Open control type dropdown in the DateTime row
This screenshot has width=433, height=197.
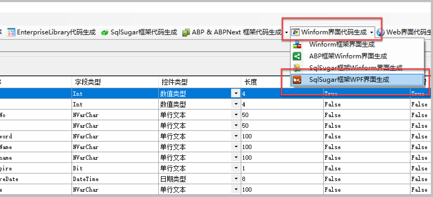coord(236,179)
